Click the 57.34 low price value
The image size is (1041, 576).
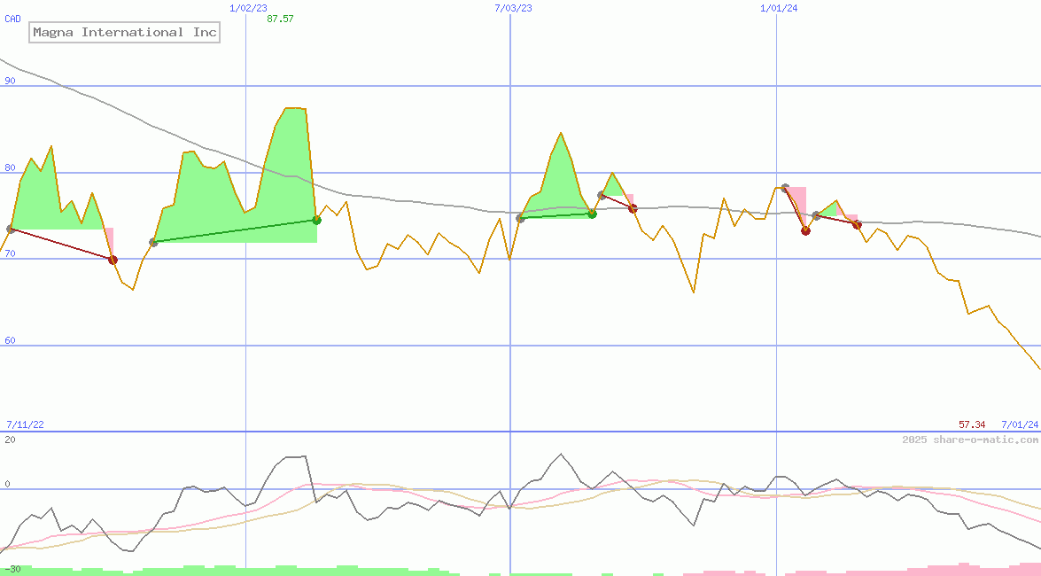tap(972, 424)
